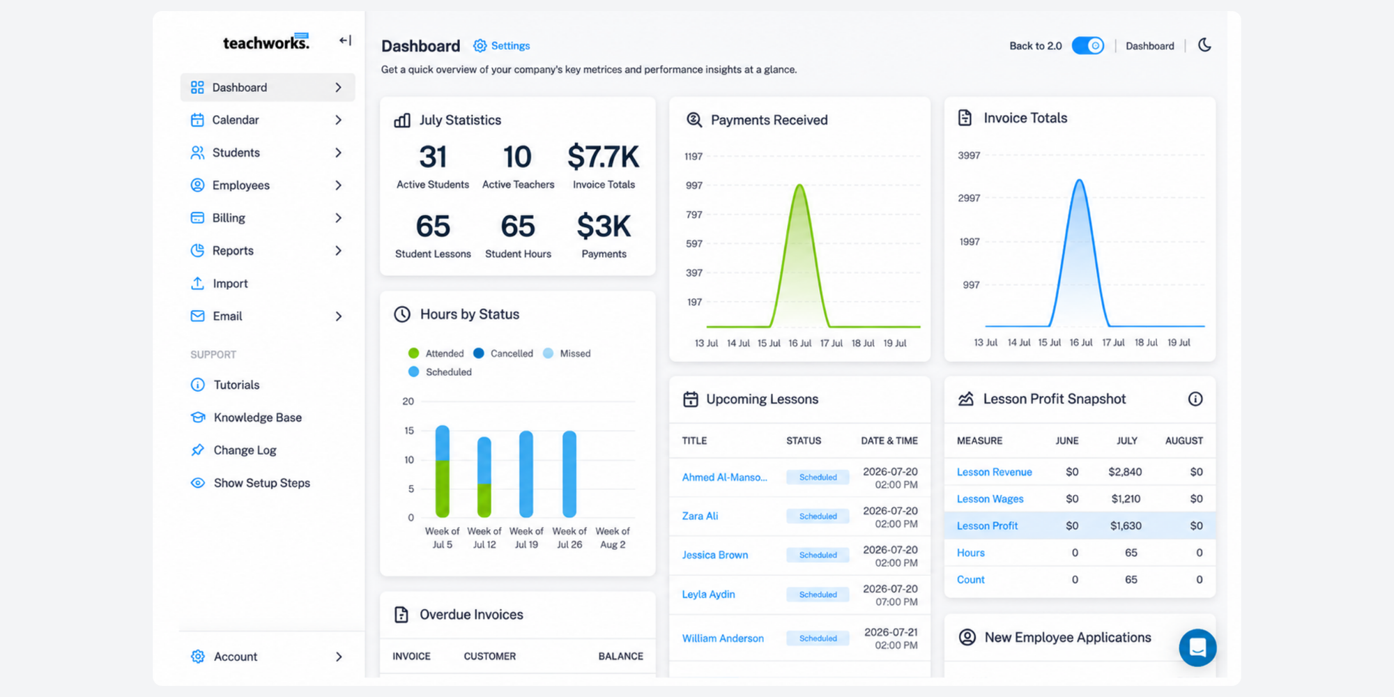Open the Zara Ali lesson link
This screenshot has height=697, width=1394.
(x=700, y=516)
